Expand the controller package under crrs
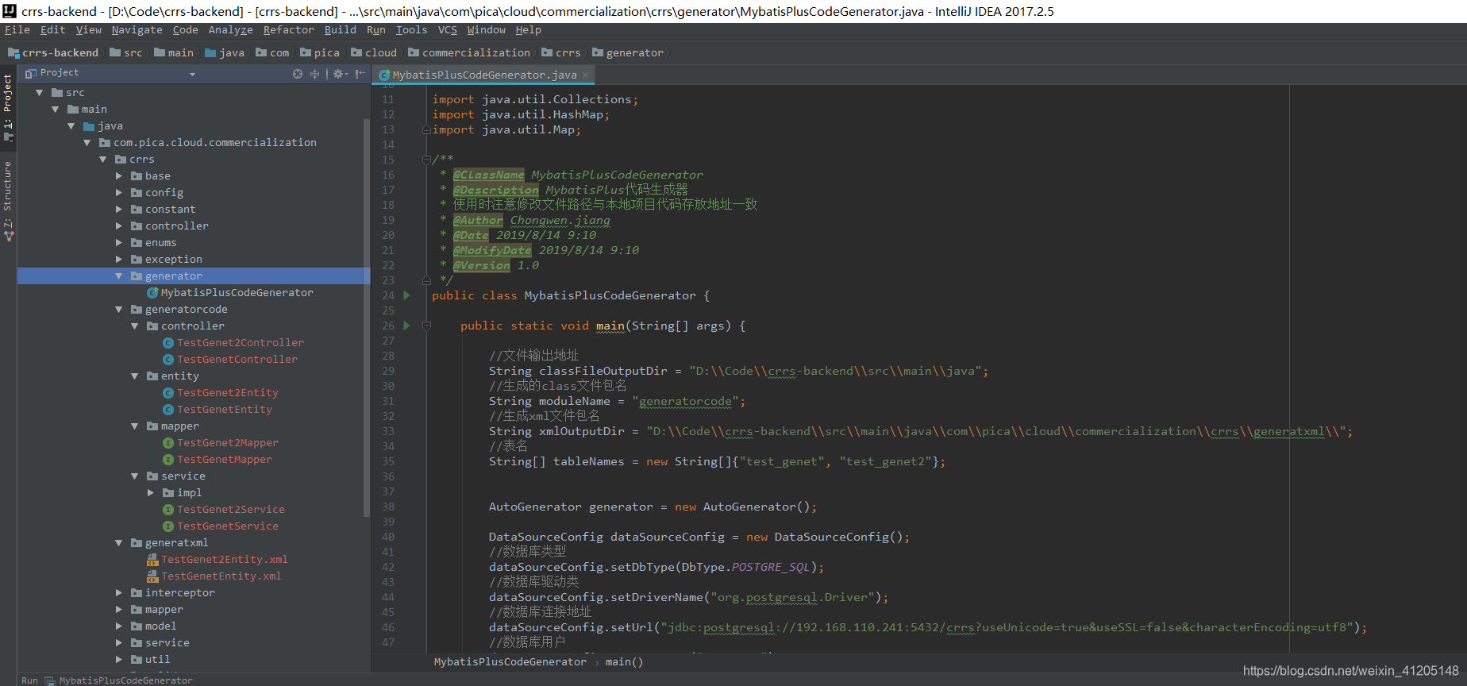 (119, 226)
